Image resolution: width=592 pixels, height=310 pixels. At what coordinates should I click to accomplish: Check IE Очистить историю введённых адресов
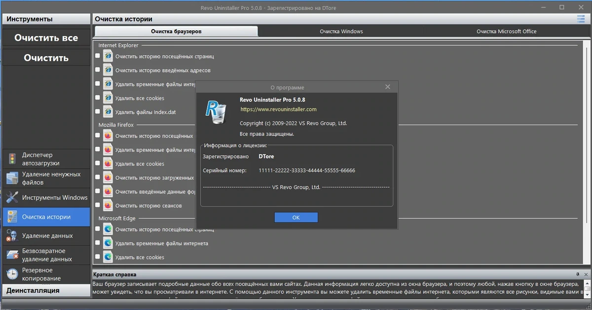pyautogui.click(x=98, y=69)
